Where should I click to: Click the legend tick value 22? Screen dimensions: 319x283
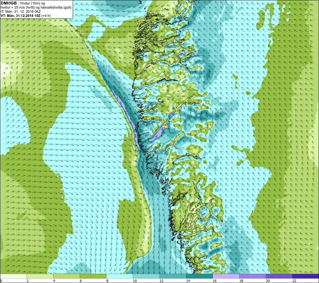pyautogui.click(x=294, y=281)
